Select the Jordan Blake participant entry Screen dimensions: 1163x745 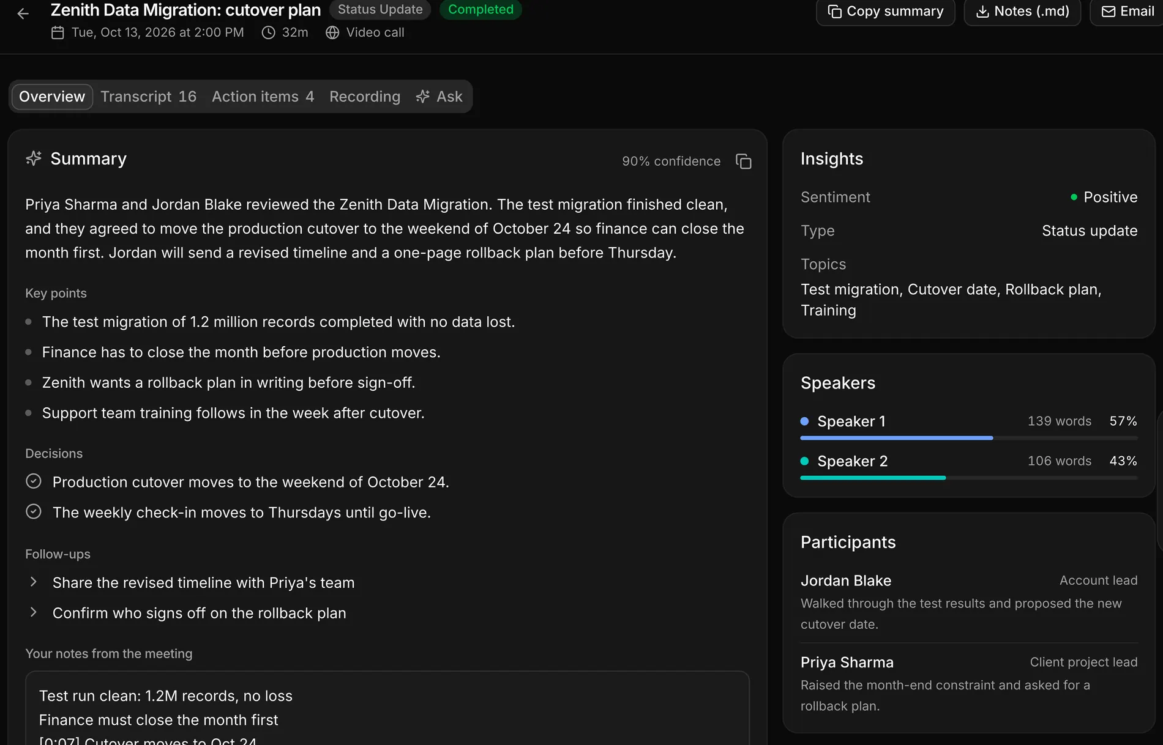click(969, 601)
